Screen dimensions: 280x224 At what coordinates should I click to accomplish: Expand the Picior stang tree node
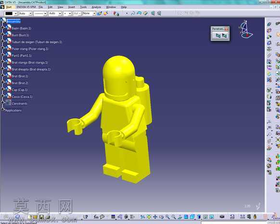tap(2, 48)
